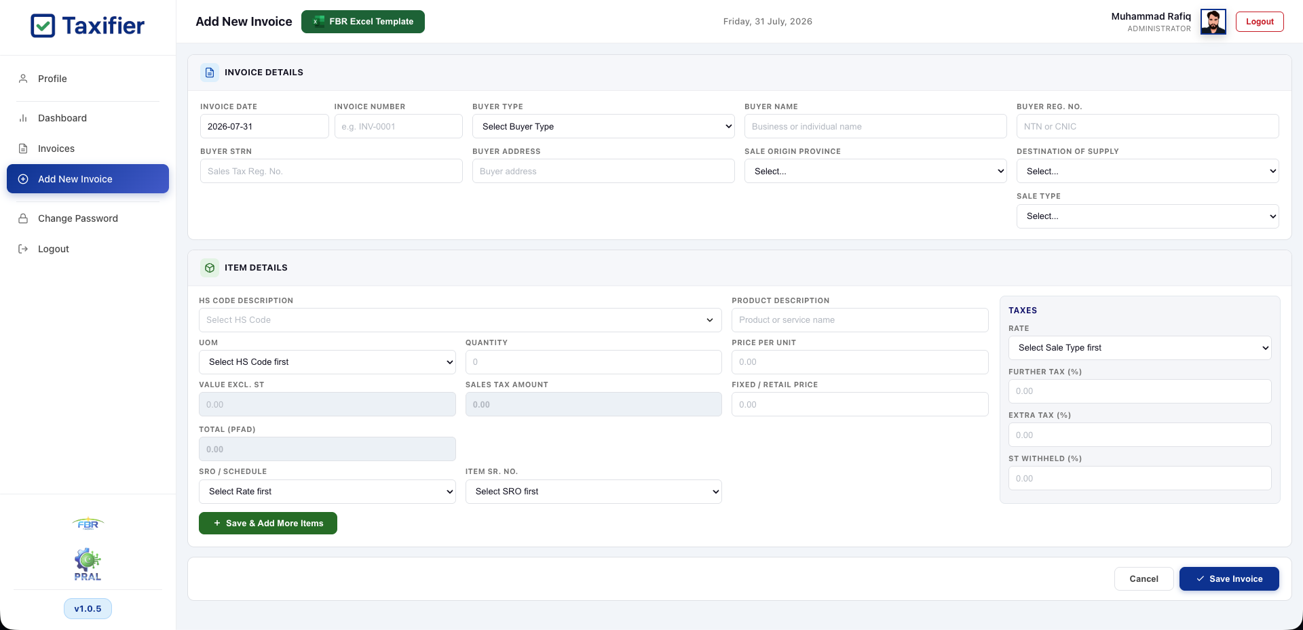Click the Item Details box icon
This screenshot has width=1303, height=630.
coord(210,268)
